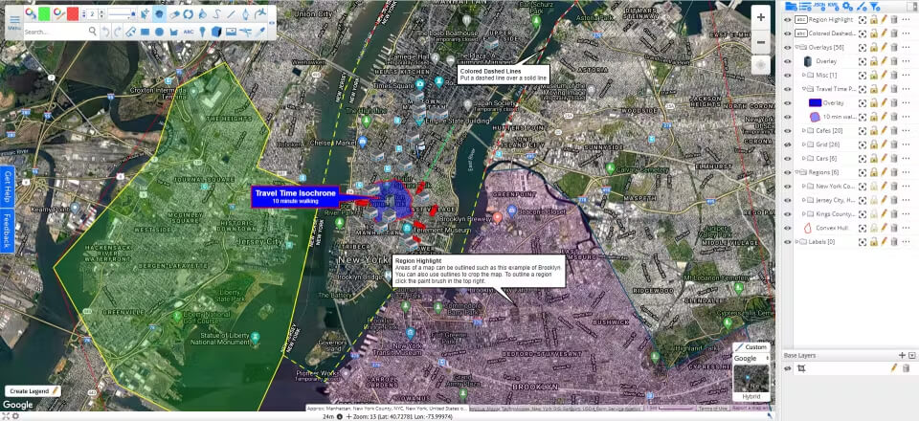Viewport: 919px width, 421px height.
Task: Delete the Region Highlight layer via trash
Action: [x=894, y=19]
